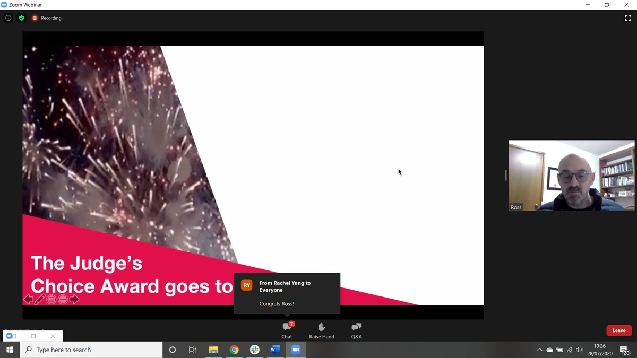637x358 pixels.
Task: Click the 'Congrats Ross!' message text
Action: 277,304
